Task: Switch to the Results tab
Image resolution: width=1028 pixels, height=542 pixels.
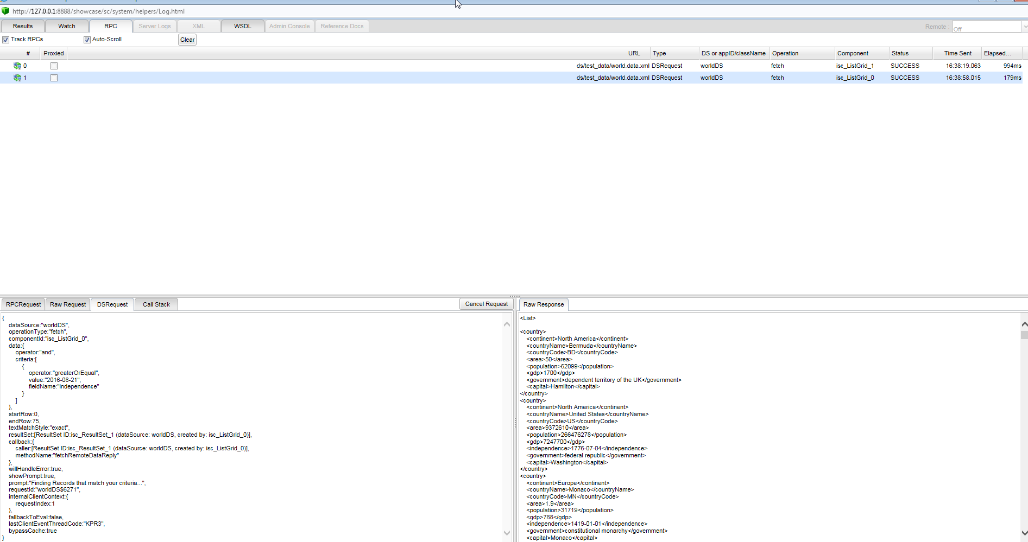Action: pos(23,26)
